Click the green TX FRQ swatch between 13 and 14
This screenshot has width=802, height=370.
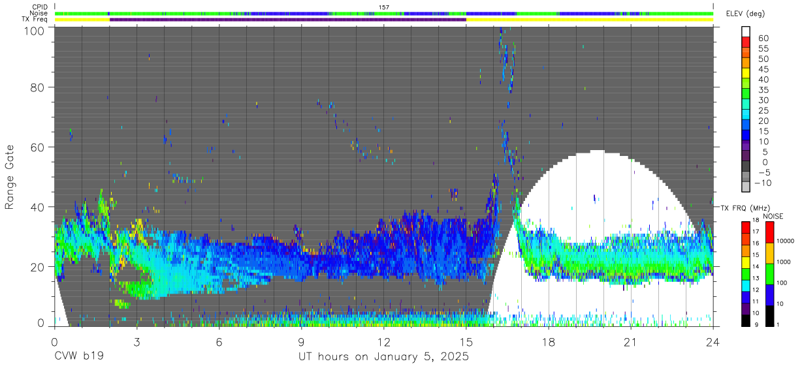point(746,273)
